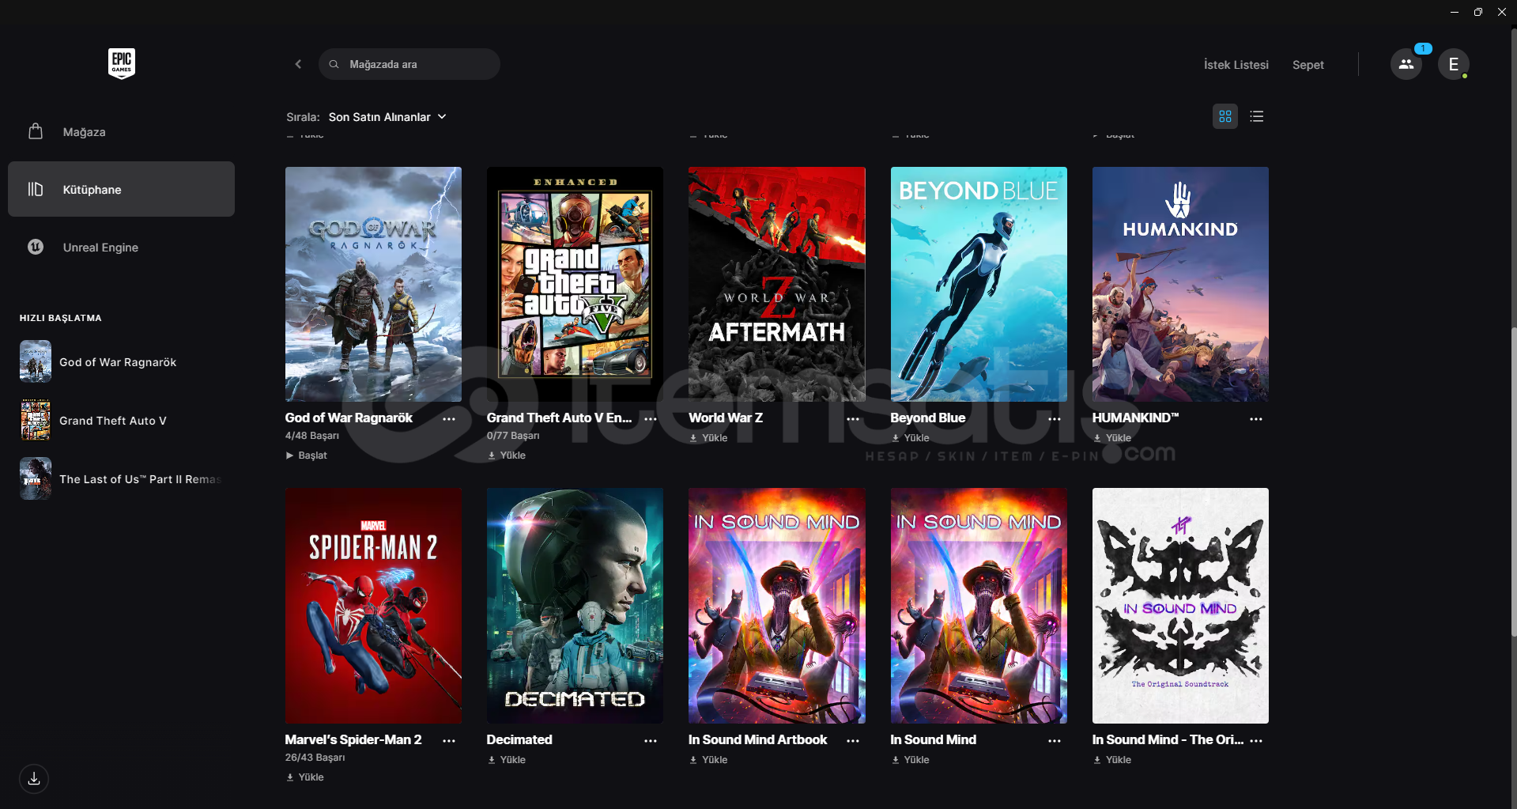Switch to list view

coord(1257,116)
